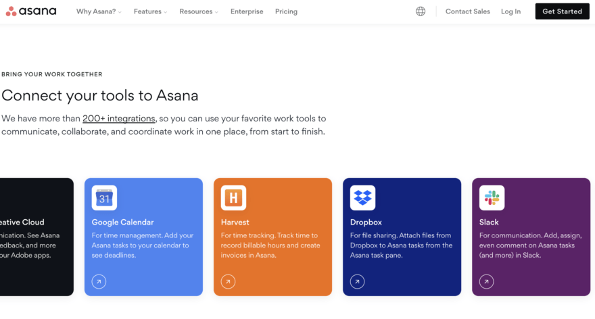
Task: Expand the Why Asana? dropdown menu
Action: click(99, 11)
